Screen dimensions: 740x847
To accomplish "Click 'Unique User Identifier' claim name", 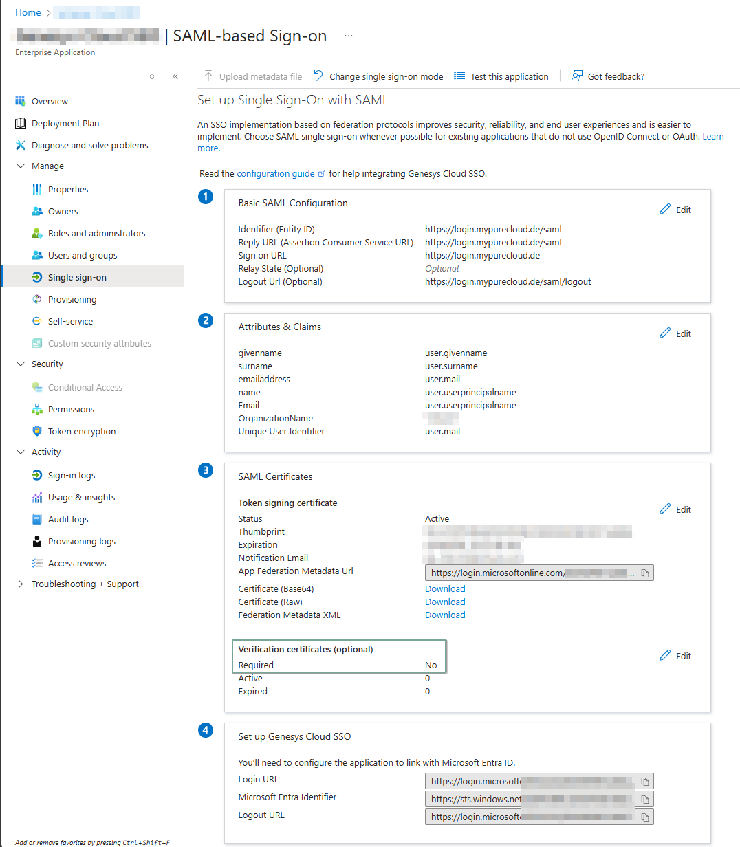I will coord(281,431).
